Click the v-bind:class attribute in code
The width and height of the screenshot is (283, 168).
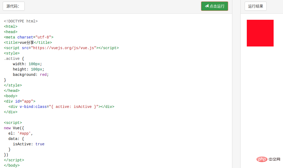33,107
